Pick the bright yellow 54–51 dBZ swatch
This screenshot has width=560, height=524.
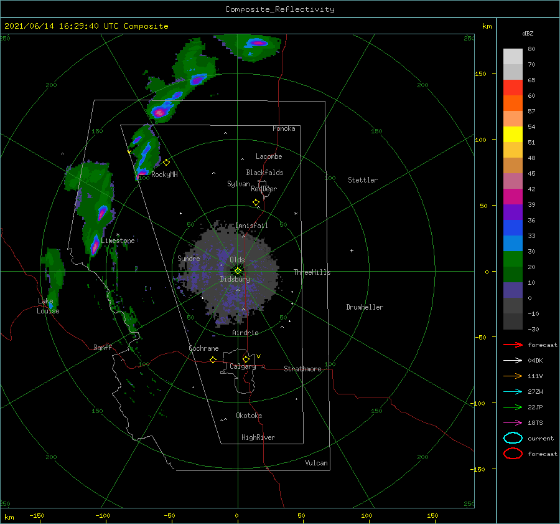click(x=513, y=135)
